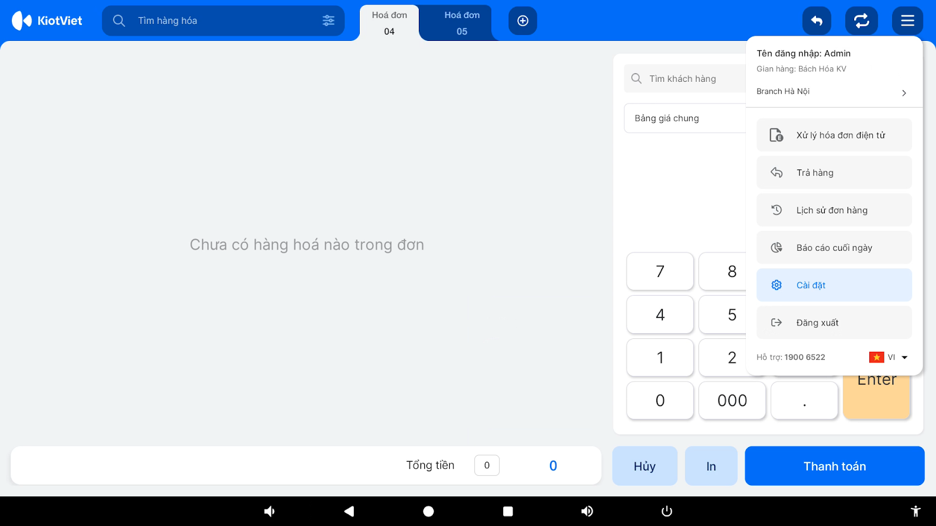Tap keypad decimal point key
This screenshot has height=526, width=936.
click(804, 400)
